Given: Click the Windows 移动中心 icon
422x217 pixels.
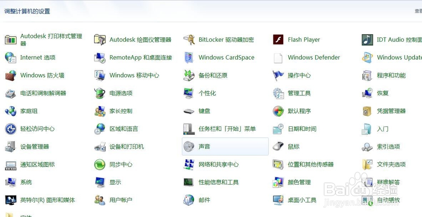Looking at the screenshot, I should pos(100,75).
